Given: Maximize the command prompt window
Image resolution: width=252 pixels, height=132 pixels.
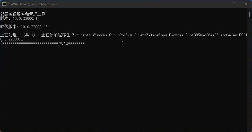Looking at the screenshot, I should click(x=234, y=4).
